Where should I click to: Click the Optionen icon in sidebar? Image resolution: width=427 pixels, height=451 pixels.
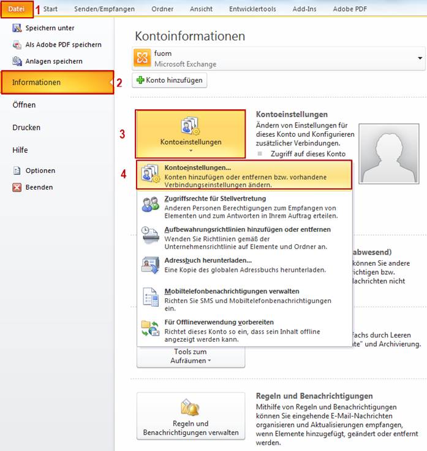(17, 171)
